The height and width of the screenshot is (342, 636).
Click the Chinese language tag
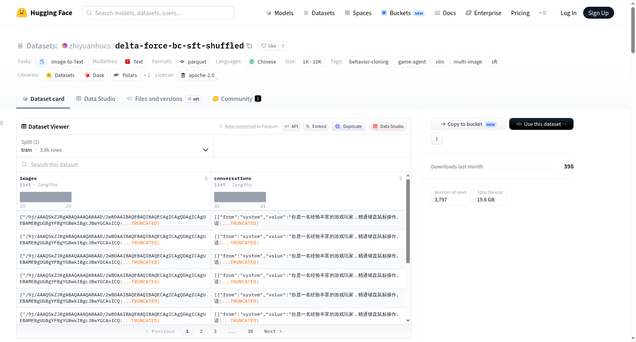[x=262, y=62]
